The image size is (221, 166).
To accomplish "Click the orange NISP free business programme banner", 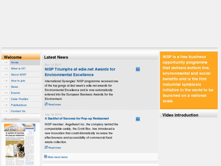I will click(189, 80).
